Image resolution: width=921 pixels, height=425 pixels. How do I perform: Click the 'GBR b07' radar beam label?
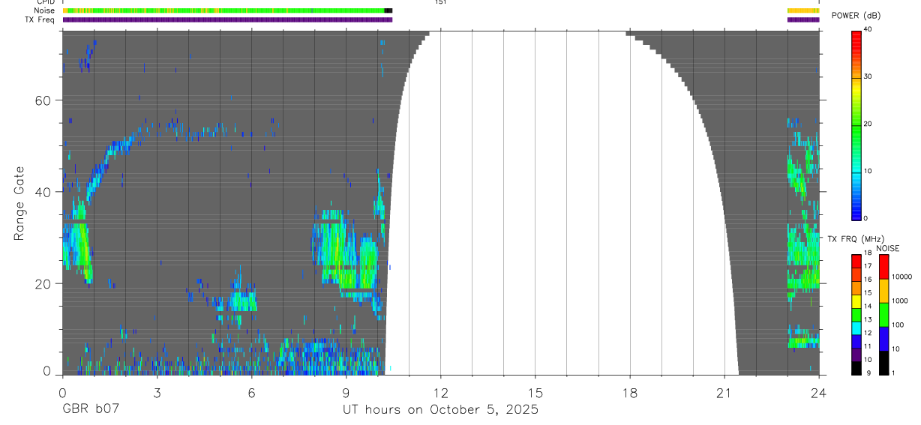pos(90,411)
